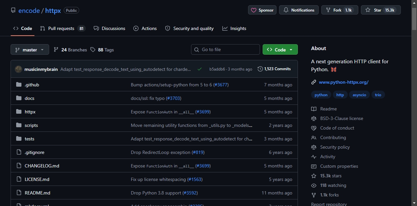Switch to the Actions tab

[145, 28]
